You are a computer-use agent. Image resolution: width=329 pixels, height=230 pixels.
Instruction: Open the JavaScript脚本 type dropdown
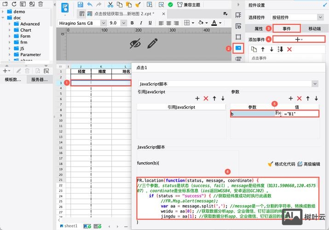point(315,84)
